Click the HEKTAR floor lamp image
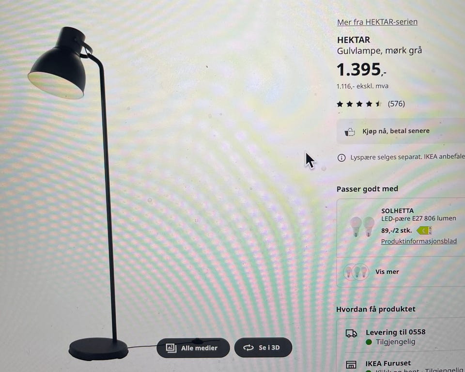This screenshot has width=465, height=372. [x=78, y=193]
